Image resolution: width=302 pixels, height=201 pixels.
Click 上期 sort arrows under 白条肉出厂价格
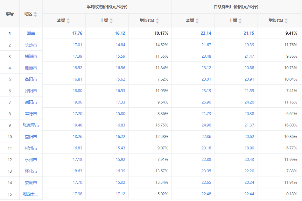coord(240,21)
